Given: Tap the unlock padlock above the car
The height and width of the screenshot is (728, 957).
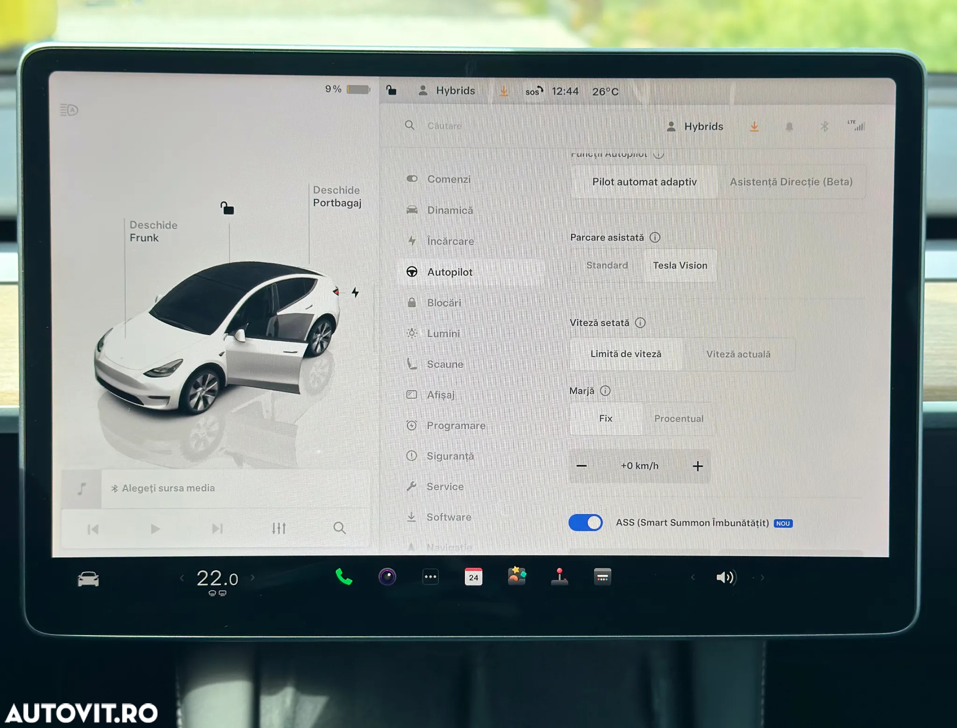Looking at the screenshot, I should coord(227,208).
